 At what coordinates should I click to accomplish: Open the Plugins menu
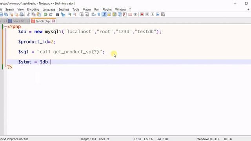[x=107, y=9]
